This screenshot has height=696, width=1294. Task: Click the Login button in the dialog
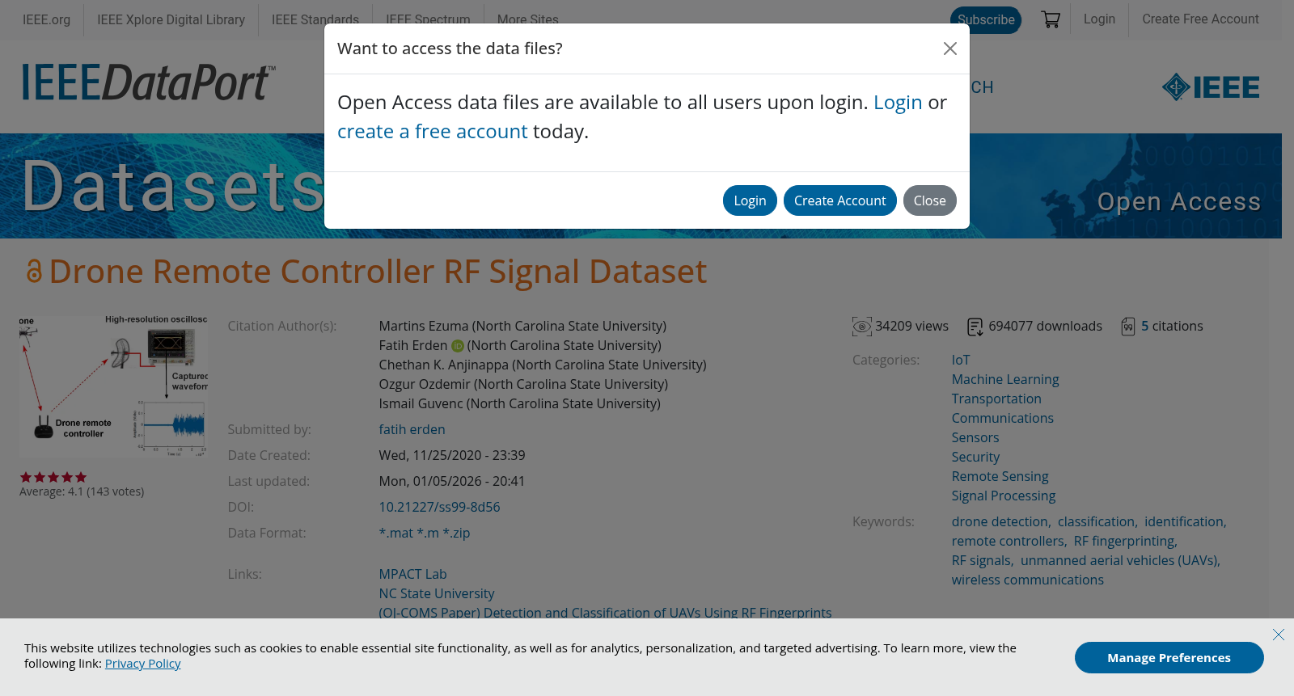750,200
